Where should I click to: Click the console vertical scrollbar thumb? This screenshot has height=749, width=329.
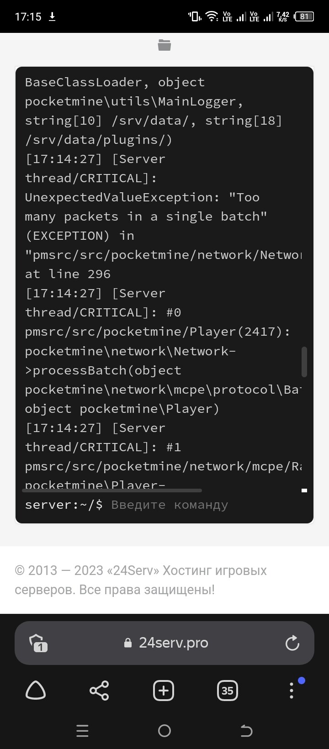(304, 362)
